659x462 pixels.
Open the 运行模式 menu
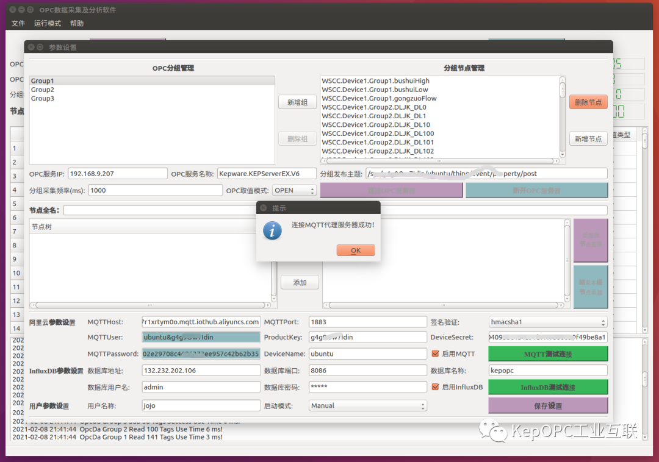pos(48,24)
